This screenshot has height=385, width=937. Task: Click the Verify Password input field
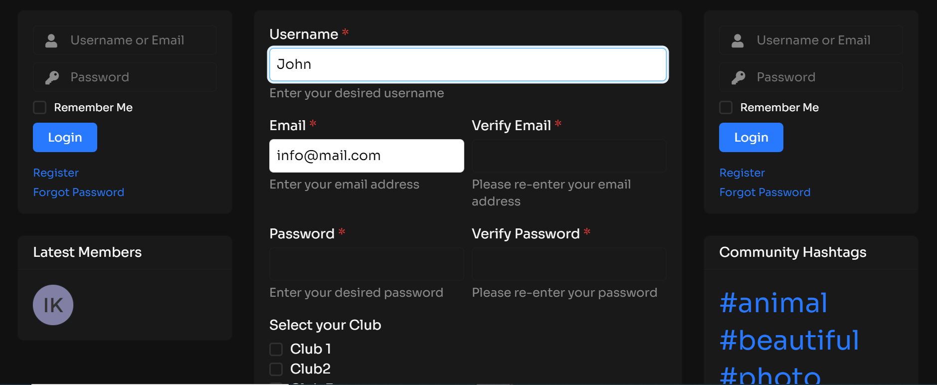pyautogui.click(x=569, y=264)
